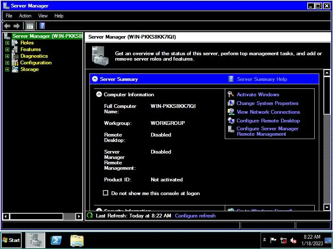Open Server Manager from the taskbar
This screenshot has height=249, width=333.
point(35,240)
